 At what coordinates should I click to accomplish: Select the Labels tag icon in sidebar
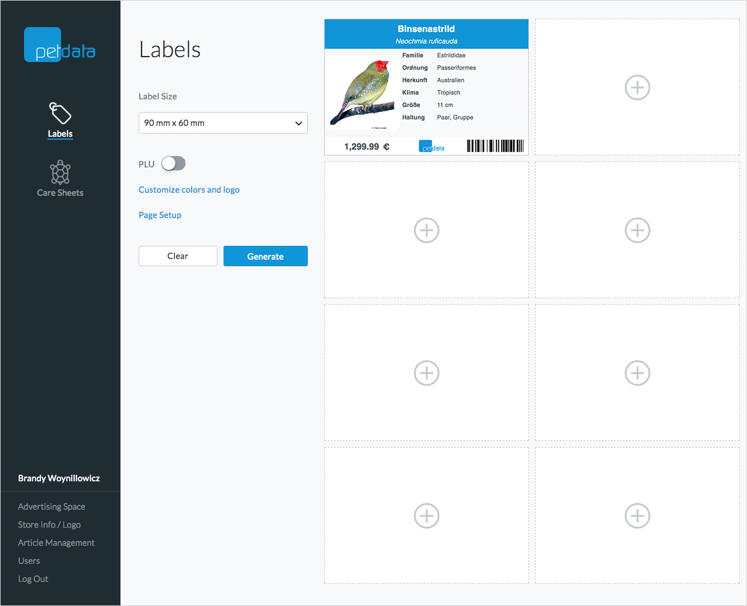tap(60, 113)
